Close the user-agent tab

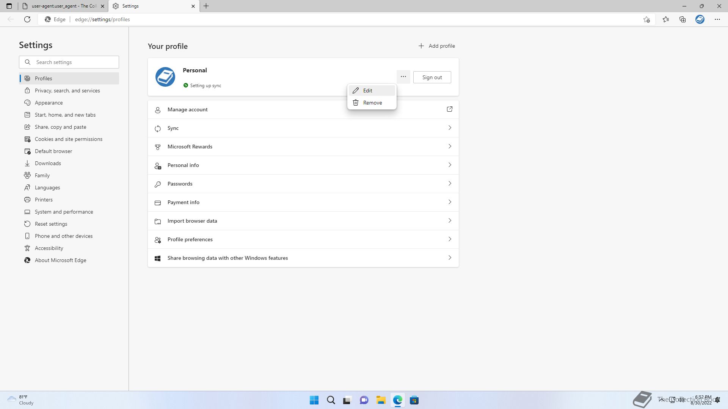(102, 6)
